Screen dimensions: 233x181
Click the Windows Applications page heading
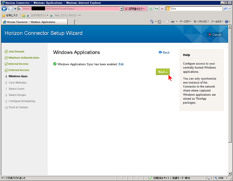point(76,52)
